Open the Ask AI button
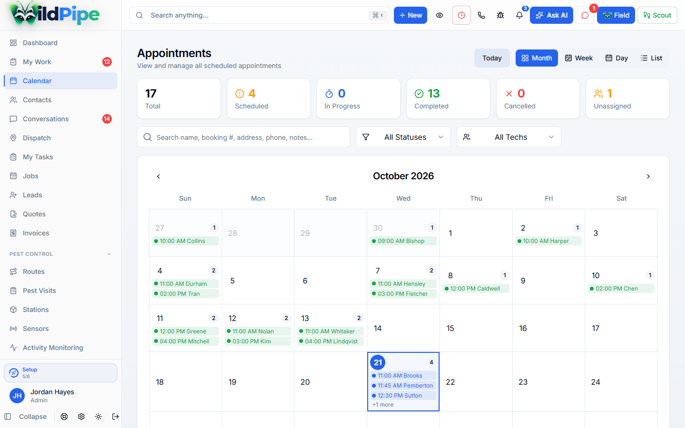This screenshot has height=428, width=685. (551, 15)
